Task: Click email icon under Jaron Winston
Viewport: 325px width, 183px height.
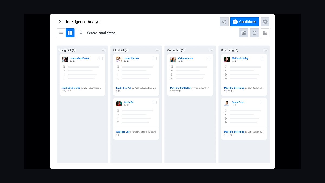Action: click(128, 61)
